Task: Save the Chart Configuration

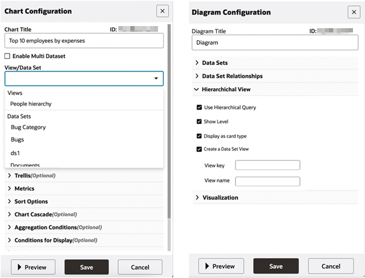Action: point(87,267)
